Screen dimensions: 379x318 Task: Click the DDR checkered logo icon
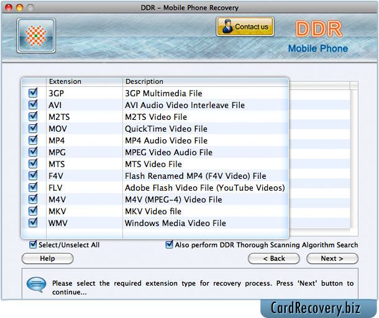[36, 35]
